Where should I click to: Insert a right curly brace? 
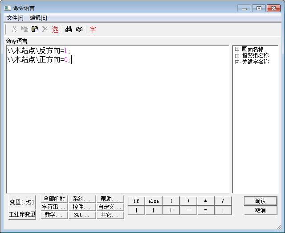tap(154, 210)
